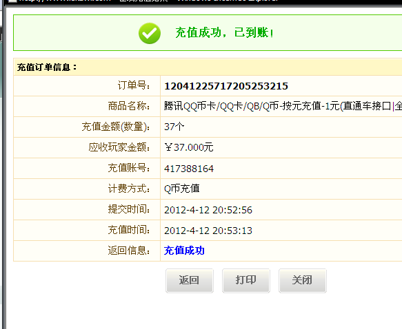Click the 提交时间 label

click(x=129, y=209)
